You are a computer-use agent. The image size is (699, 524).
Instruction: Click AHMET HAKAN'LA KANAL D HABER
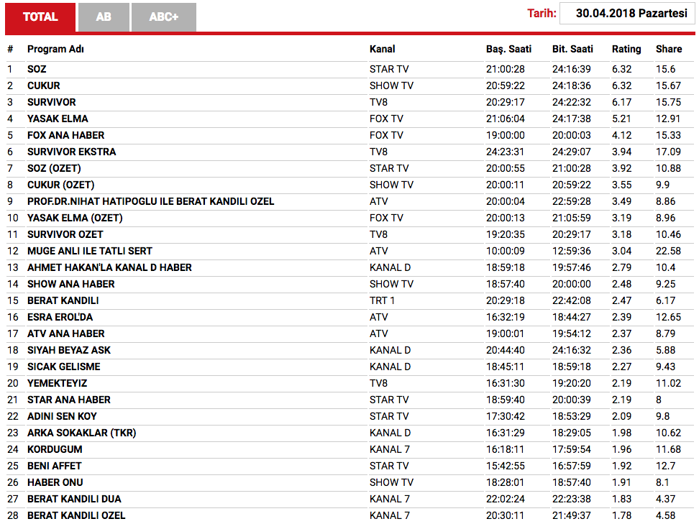[109, 268]
